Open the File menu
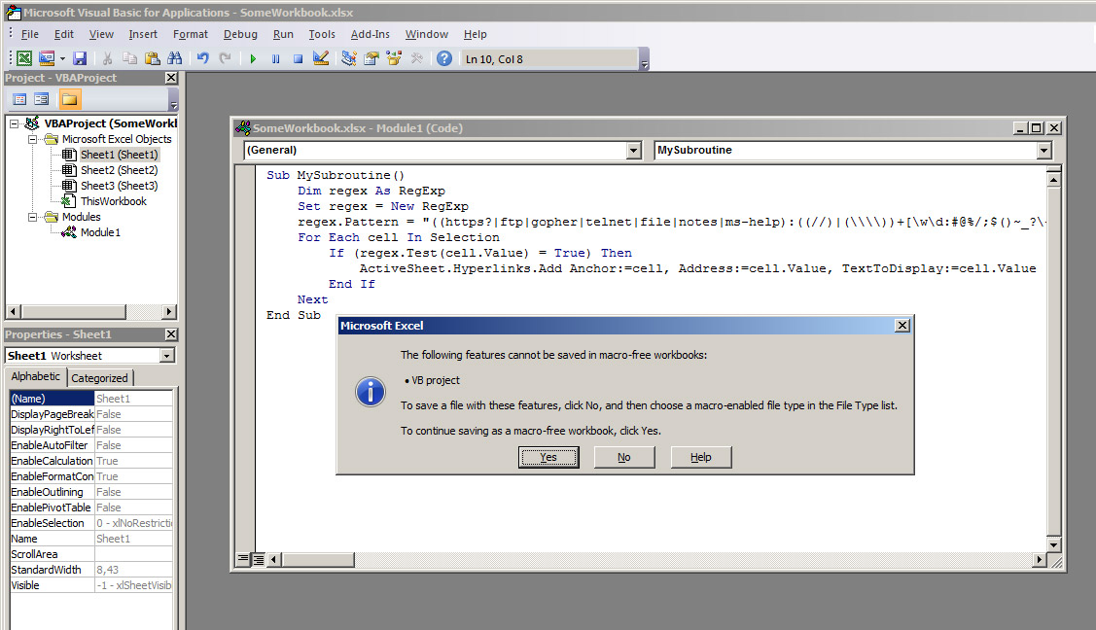 pyautogui.click(x=29, y=34)
